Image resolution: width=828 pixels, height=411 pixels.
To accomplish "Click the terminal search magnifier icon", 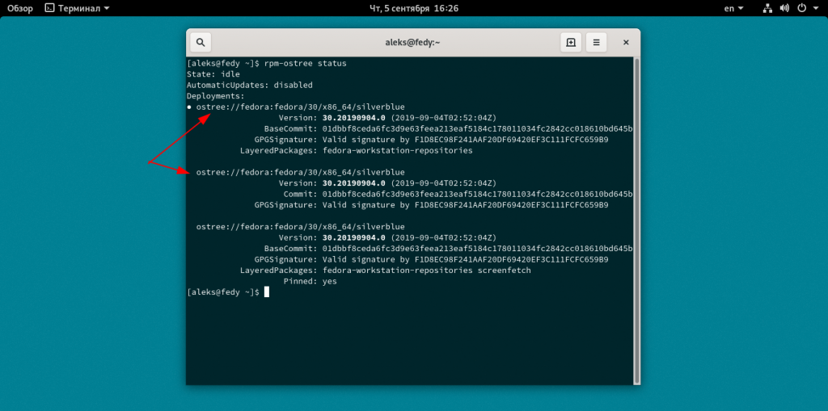I will click(201, 43).
